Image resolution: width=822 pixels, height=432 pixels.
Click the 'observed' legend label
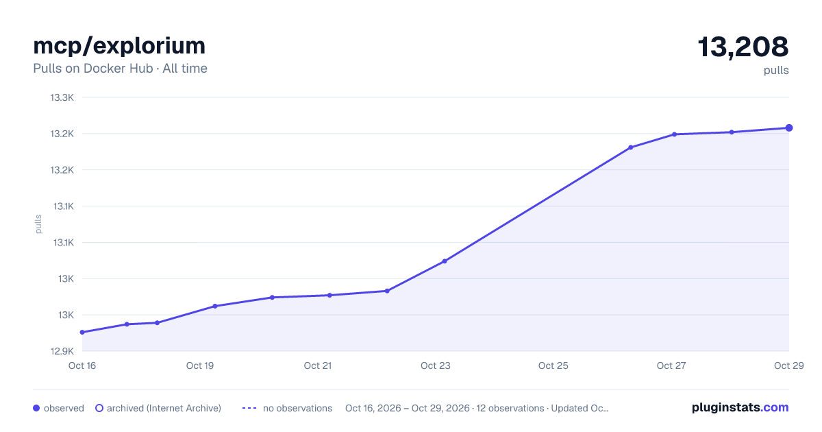pos(64,408)
